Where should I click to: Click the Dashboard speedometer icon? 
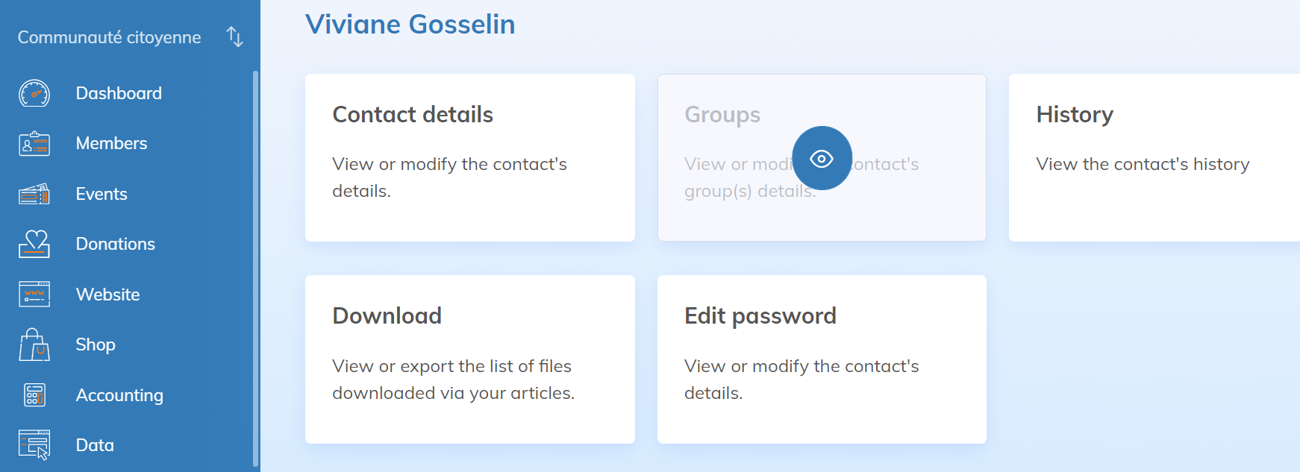pos(34,93)
